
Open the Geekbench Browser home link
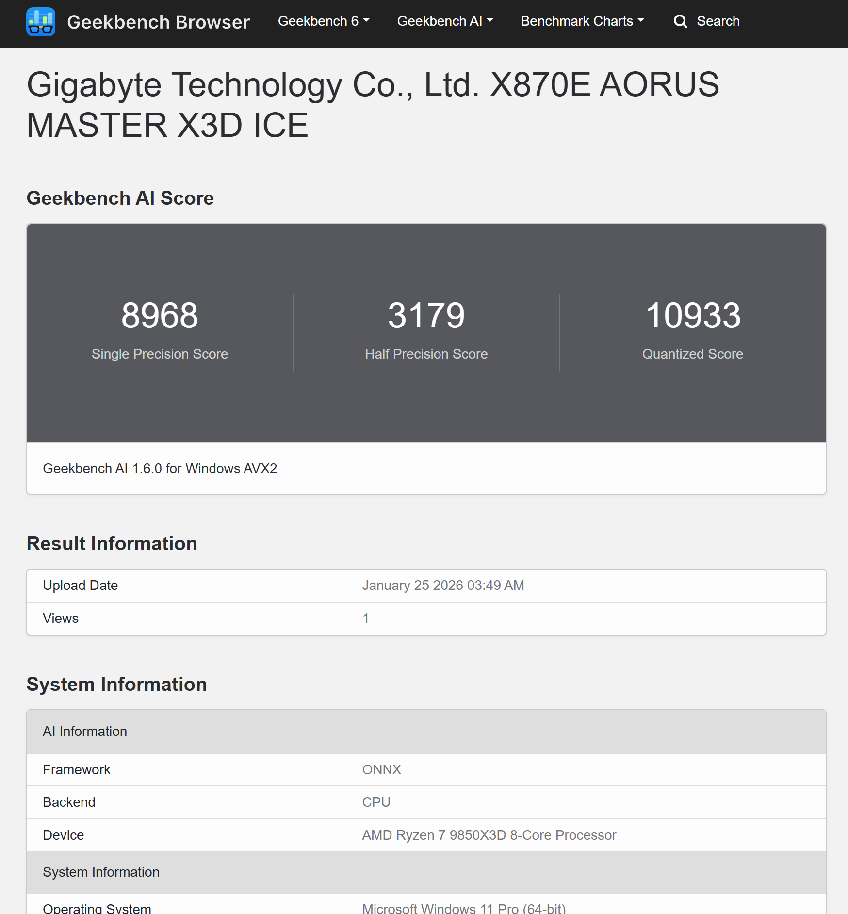point(158,22)
